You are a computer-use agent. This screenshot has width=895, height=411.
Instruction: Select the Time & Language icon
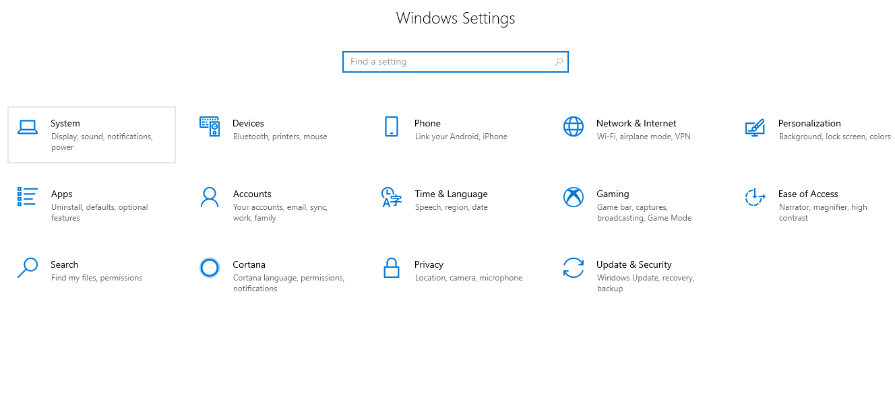(x=392, y=197)
